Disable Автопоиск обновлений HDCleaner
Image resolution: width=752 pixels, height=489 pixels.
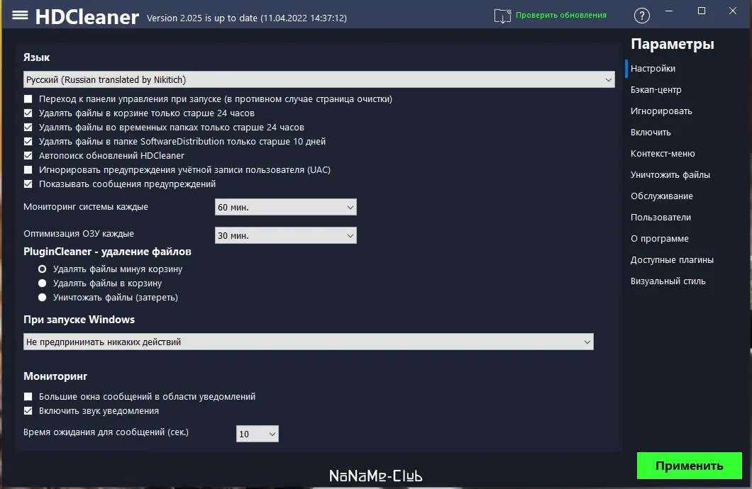(x=28, y=156)
